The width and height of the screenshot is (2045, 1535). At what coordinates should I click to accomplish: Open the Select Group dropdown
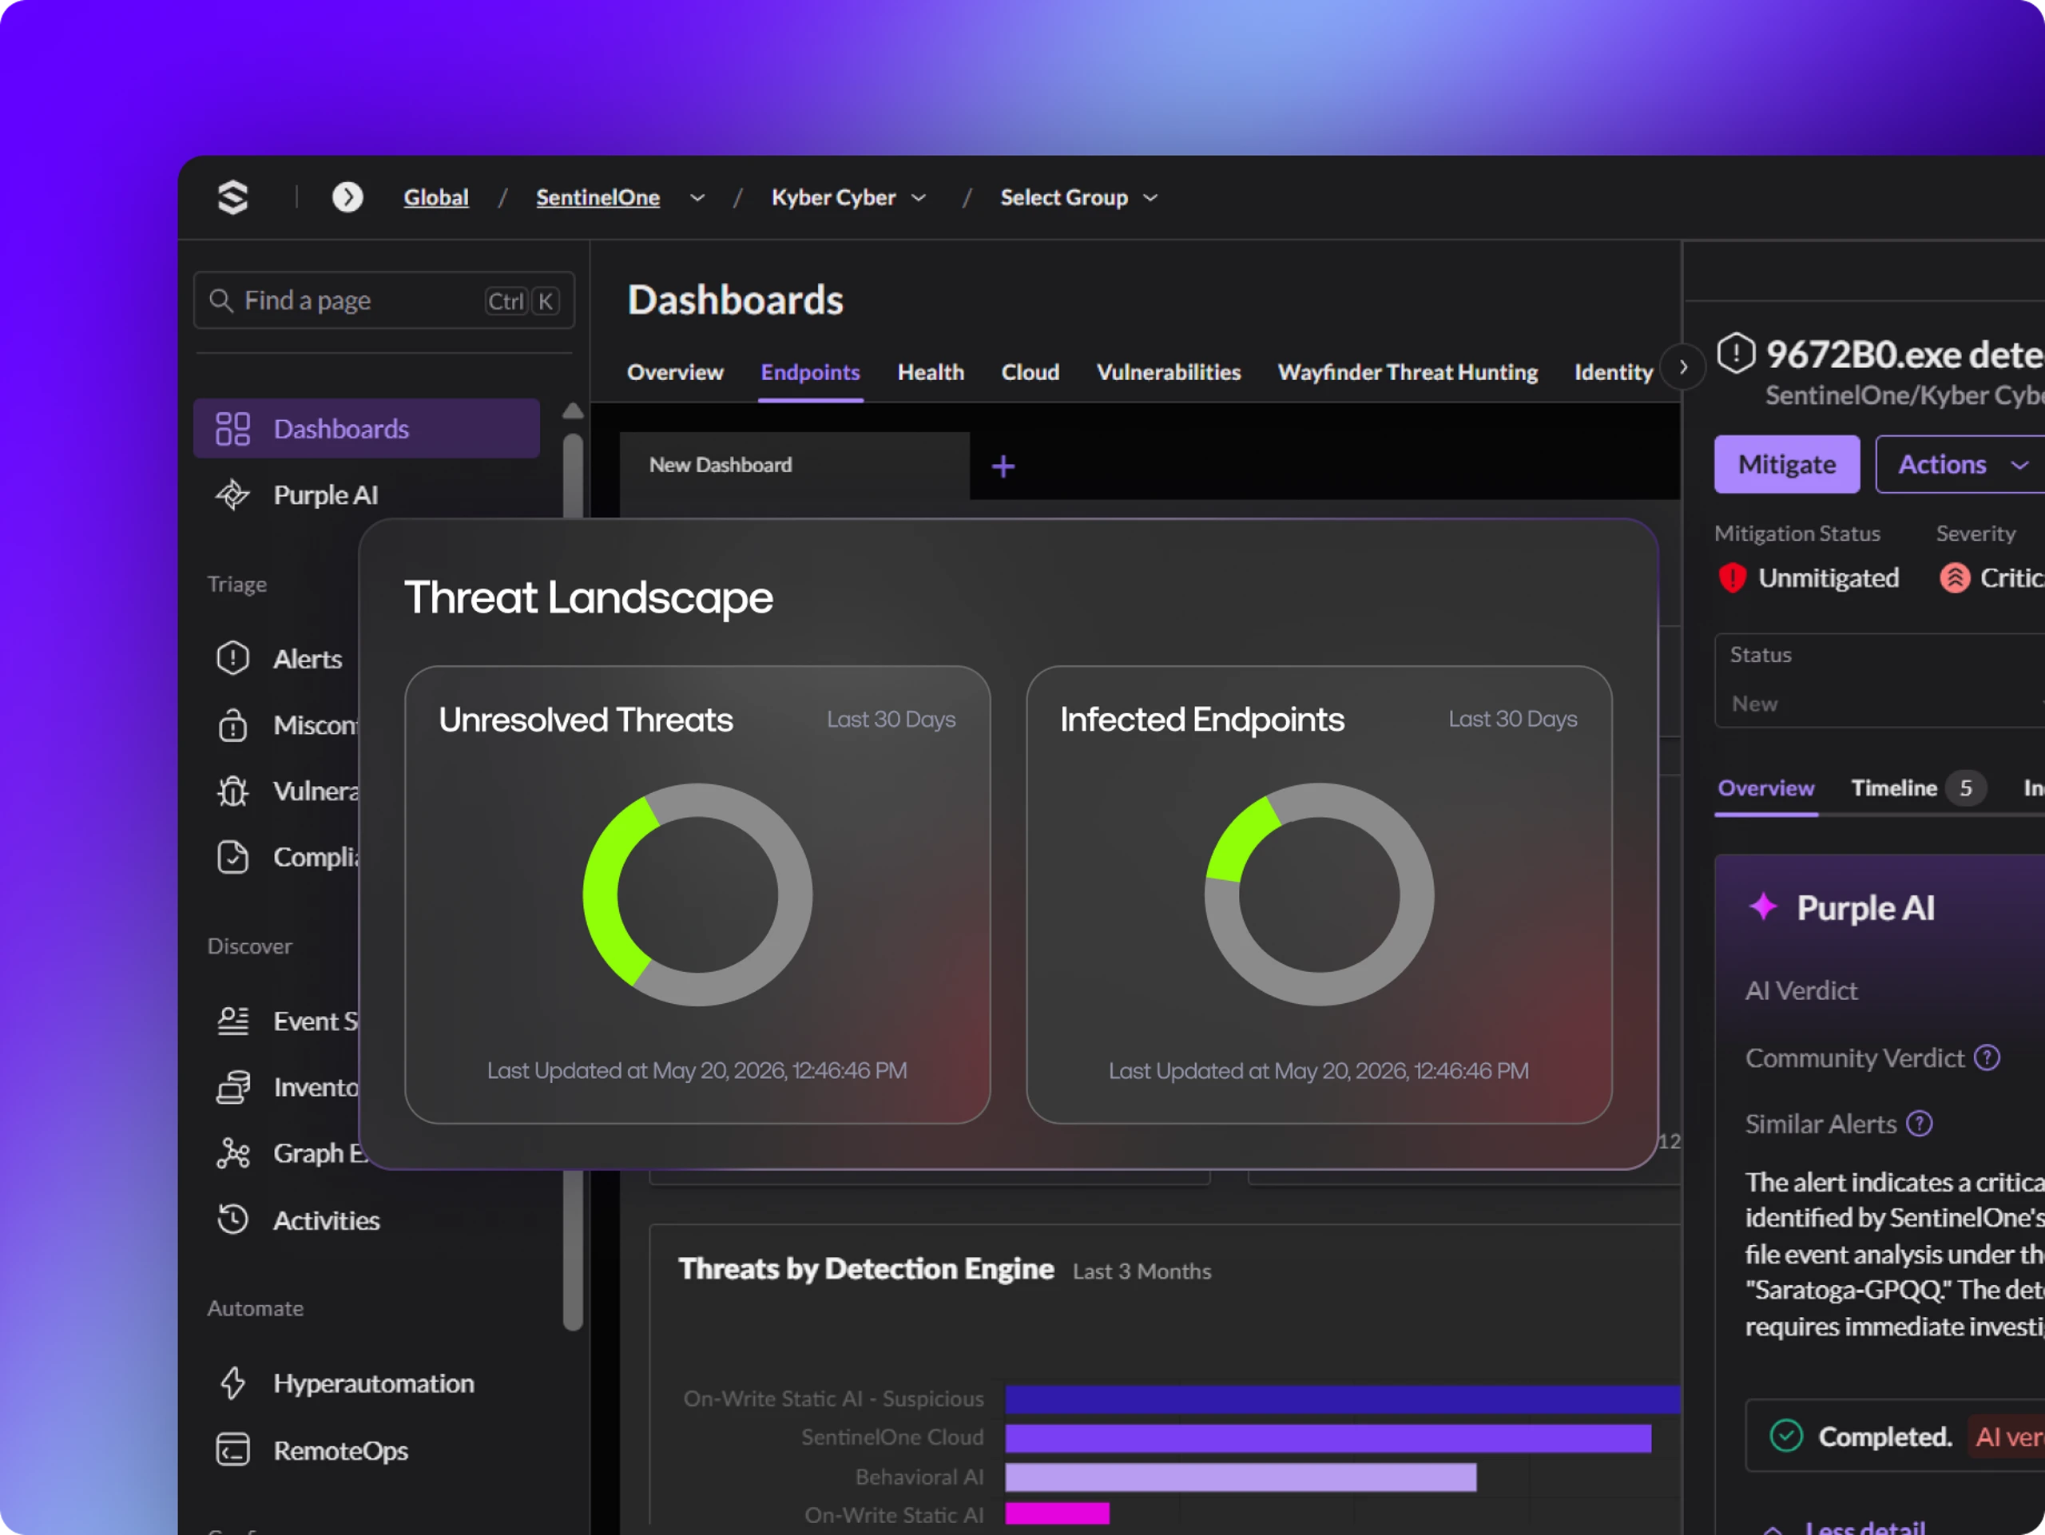pos(1079,198)
